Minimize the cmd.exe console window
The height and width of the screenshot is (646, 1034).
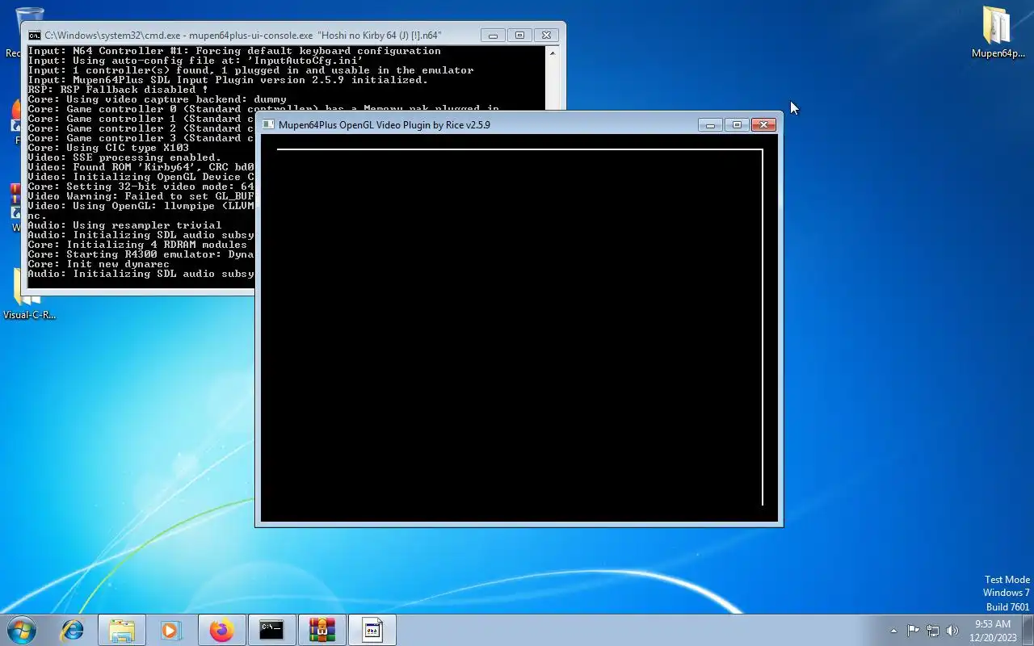tap(493, 36)
